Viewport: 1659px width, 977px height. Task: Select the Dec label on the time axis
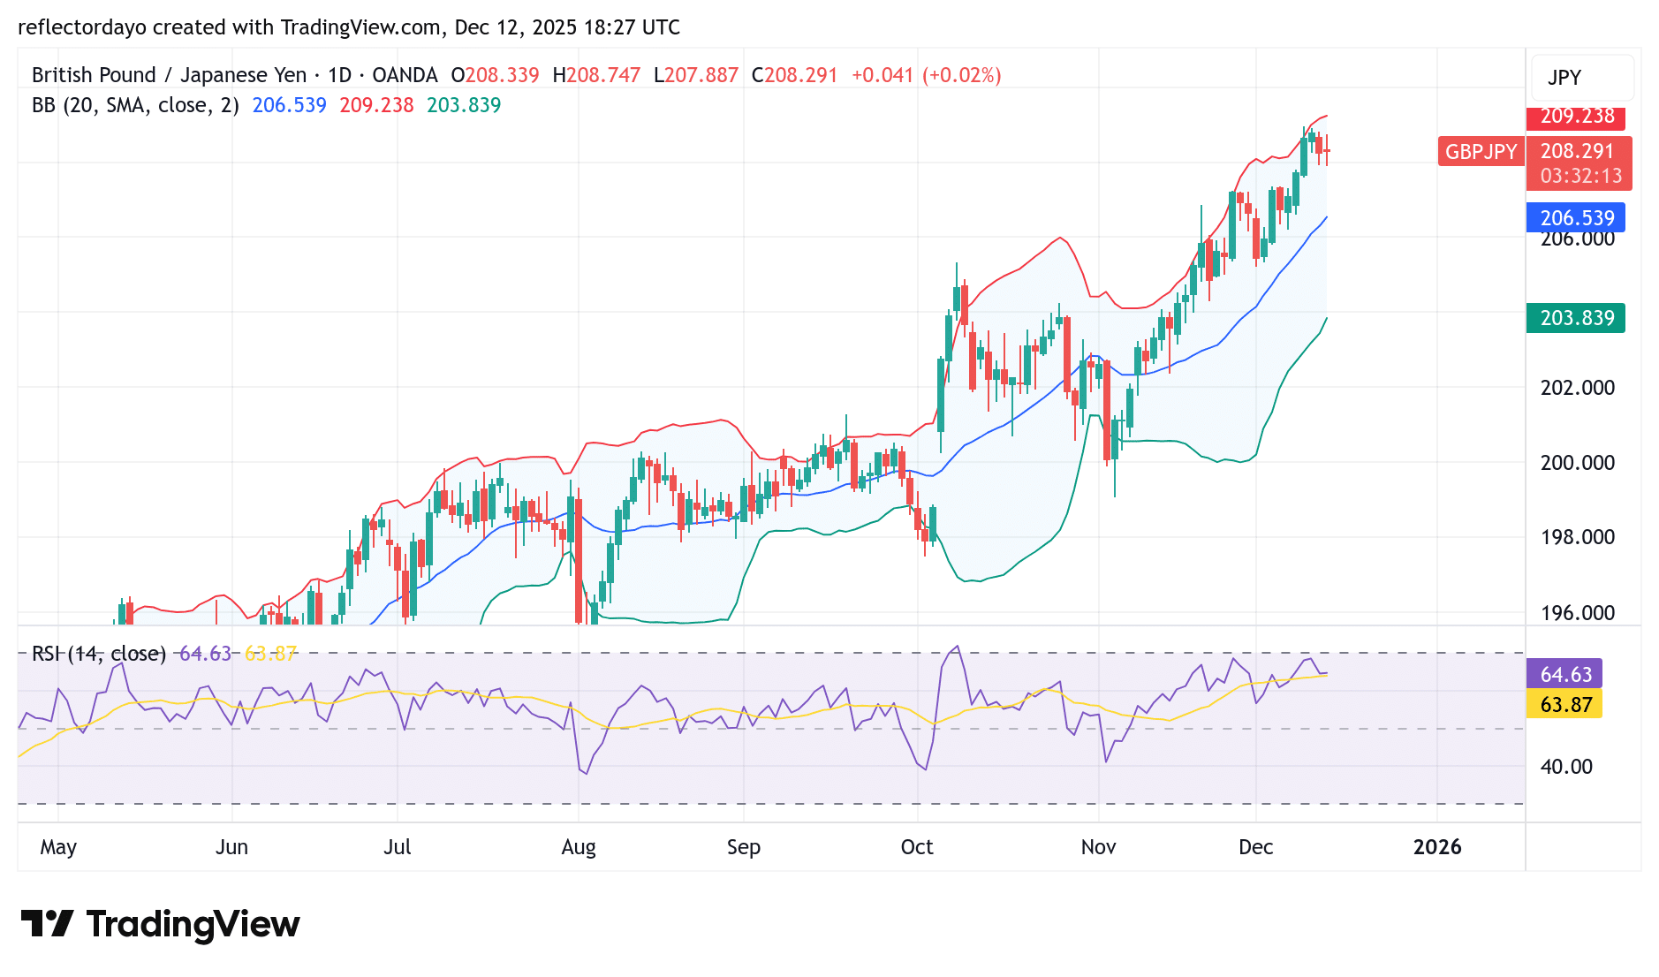[x=1256, y=846]
